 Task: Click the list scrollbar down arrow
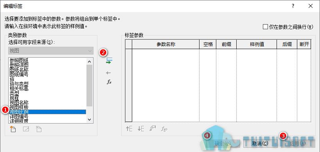click(x=89, y=120)
